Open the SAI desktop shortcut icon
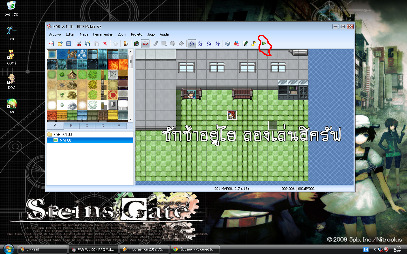 click(x=11, y=9)
